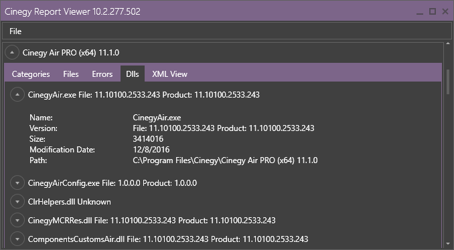Viewport: 454px width, 250px height.
Task: Click the CinegyMCRRes.dll version text
Action: [152, 221]
